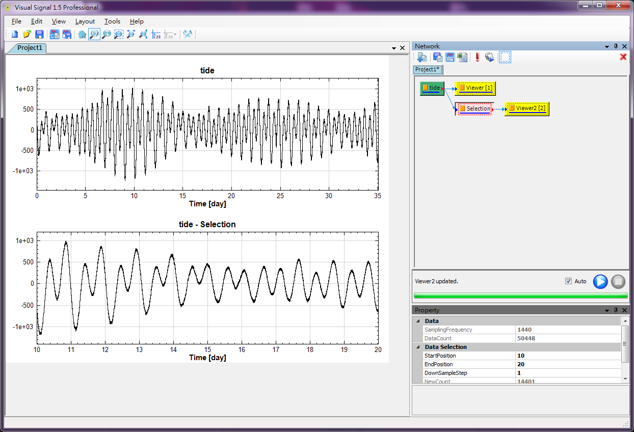The width and height of the screenshot is (634, 432).
Task: Click the red X delete icon
Action: 623,57
